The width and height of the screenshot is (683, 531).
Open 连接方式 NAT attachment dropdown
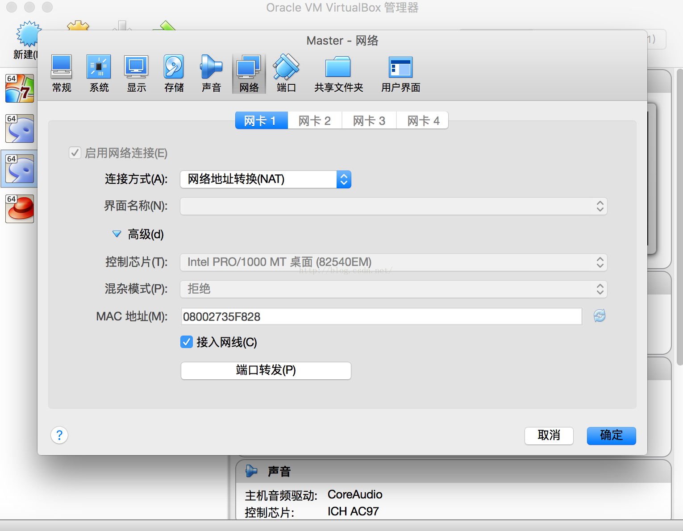[x=266, y=179]
